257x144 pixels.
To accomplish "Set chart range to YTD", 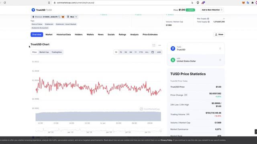I will click(141, 52).
